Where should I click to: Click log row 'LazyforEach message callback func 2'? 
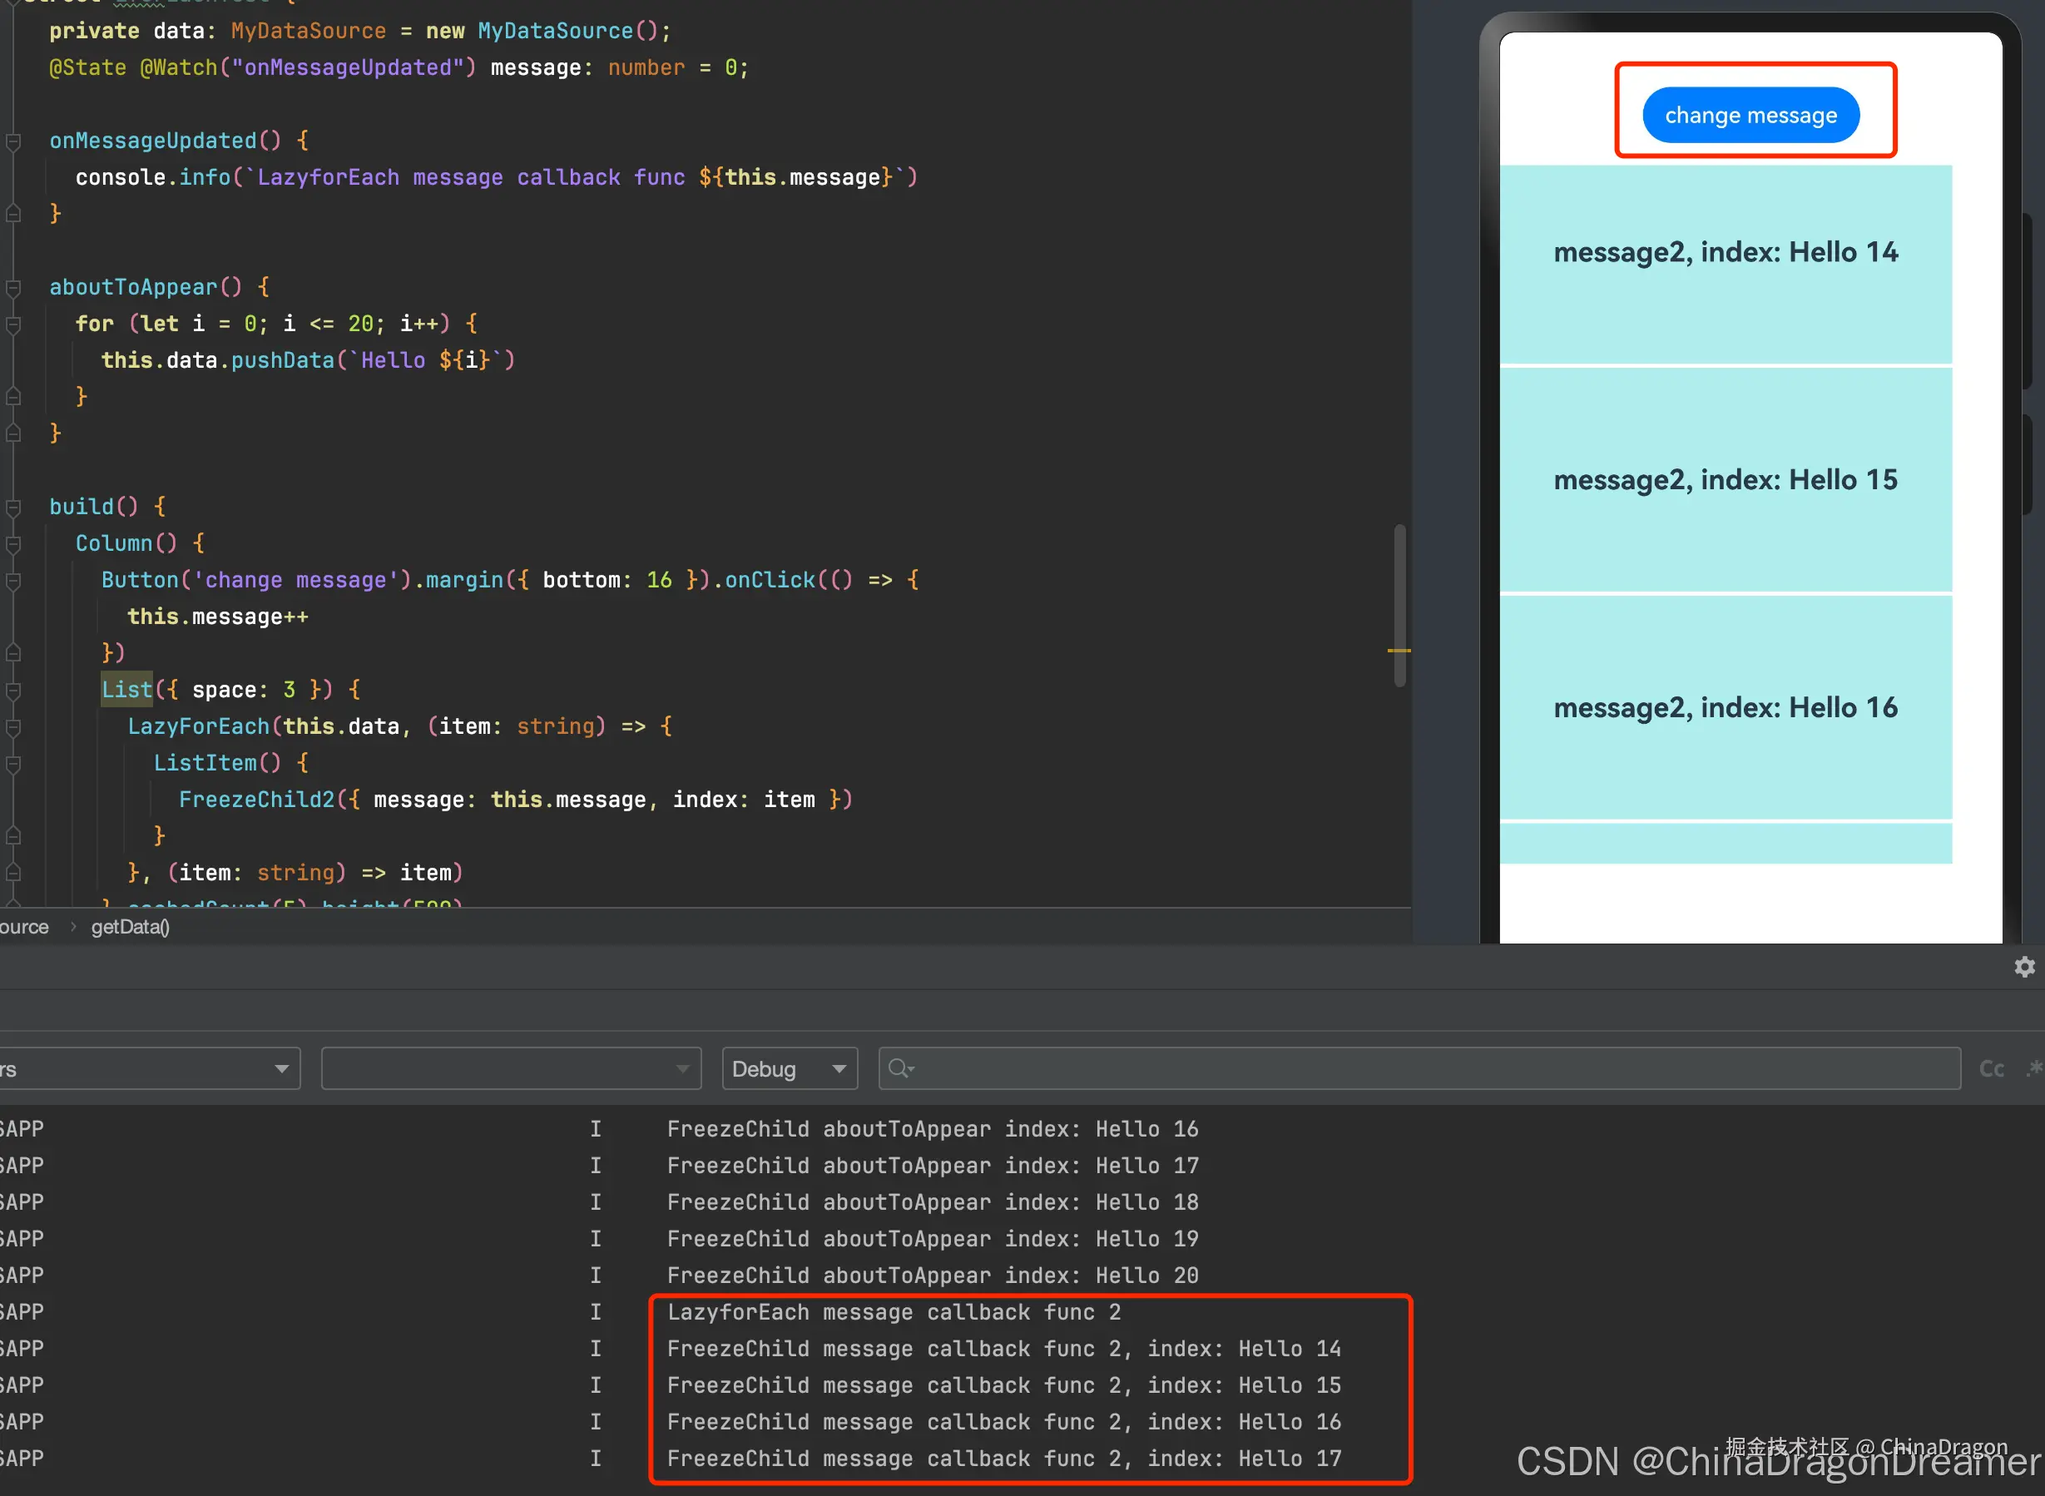(894, 1312)
